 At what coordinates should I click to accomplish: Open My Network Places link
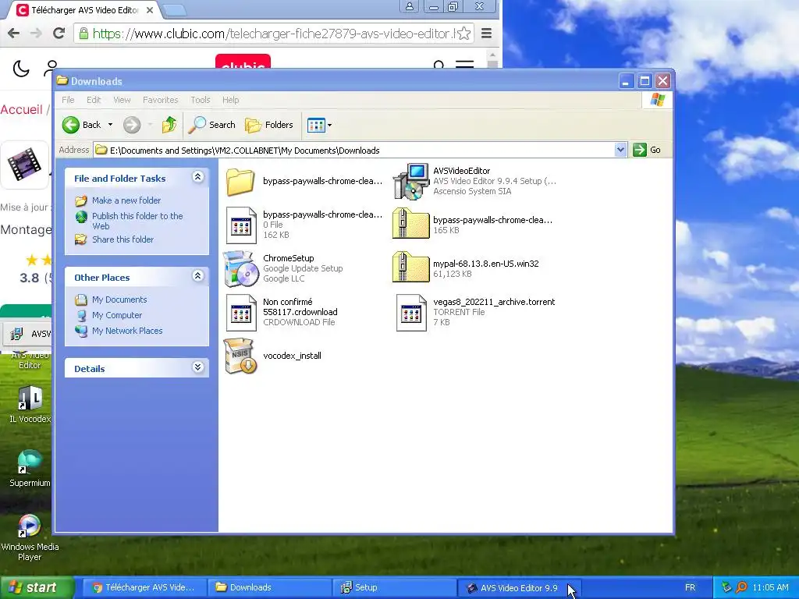127,331
